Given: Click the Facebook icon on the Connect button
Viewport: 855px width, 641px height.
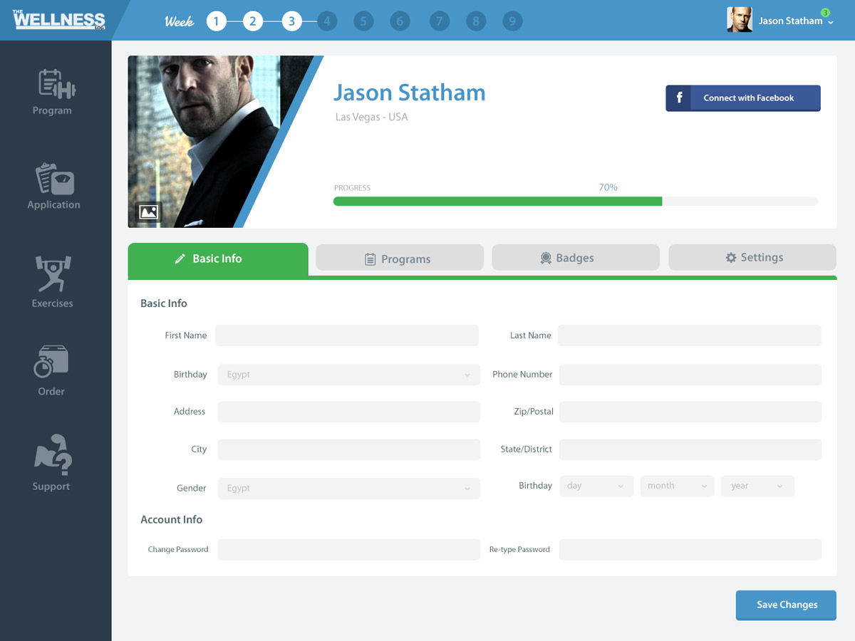Looking at the screenshot, I should tap(678, 98).
